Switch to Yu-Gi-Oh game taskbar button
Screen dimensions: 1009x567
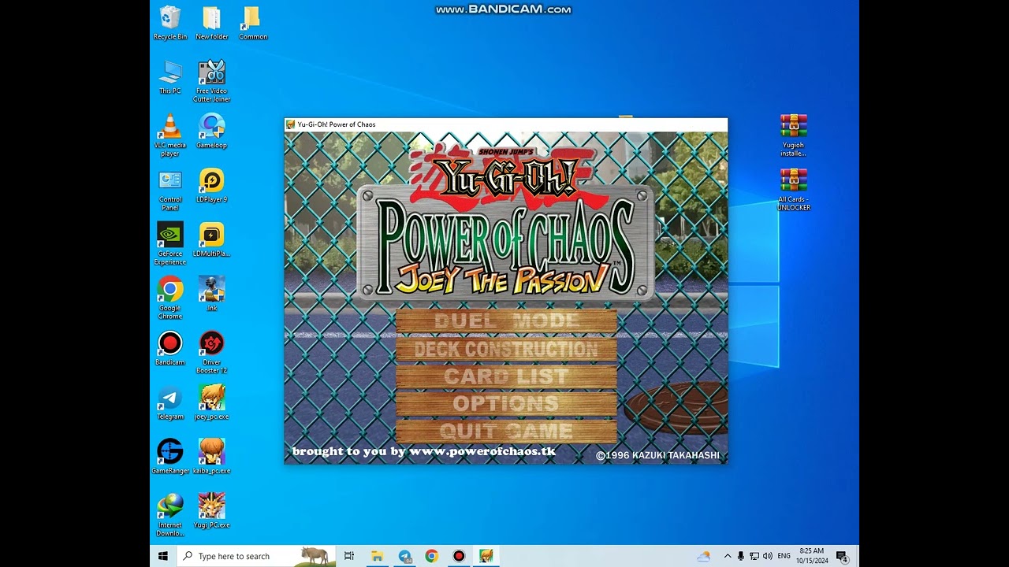coord(486,556)
